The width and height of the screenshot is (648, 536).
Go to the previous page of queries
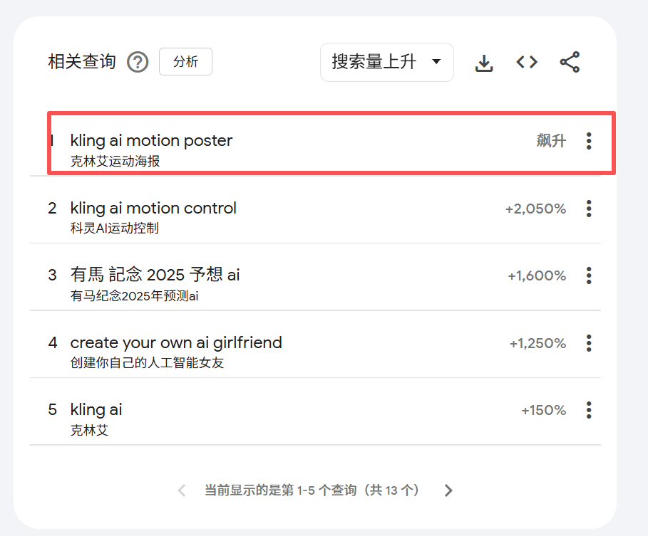[x=181, y=490]
